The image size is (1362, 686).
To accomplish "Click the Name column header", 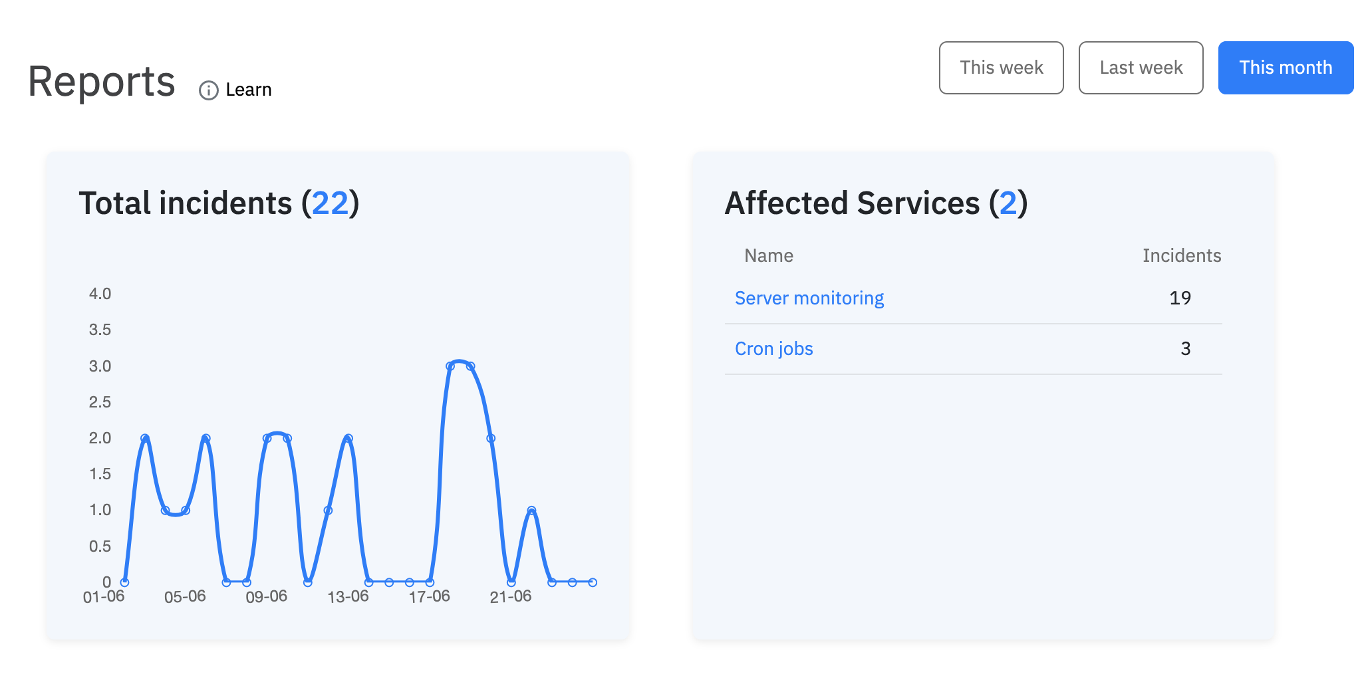I will 769,256.
